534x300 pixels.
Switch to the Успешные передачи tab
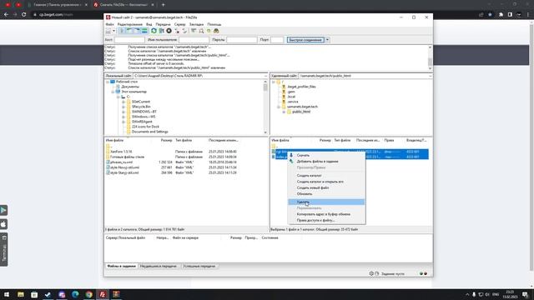(x=199, y=267)
